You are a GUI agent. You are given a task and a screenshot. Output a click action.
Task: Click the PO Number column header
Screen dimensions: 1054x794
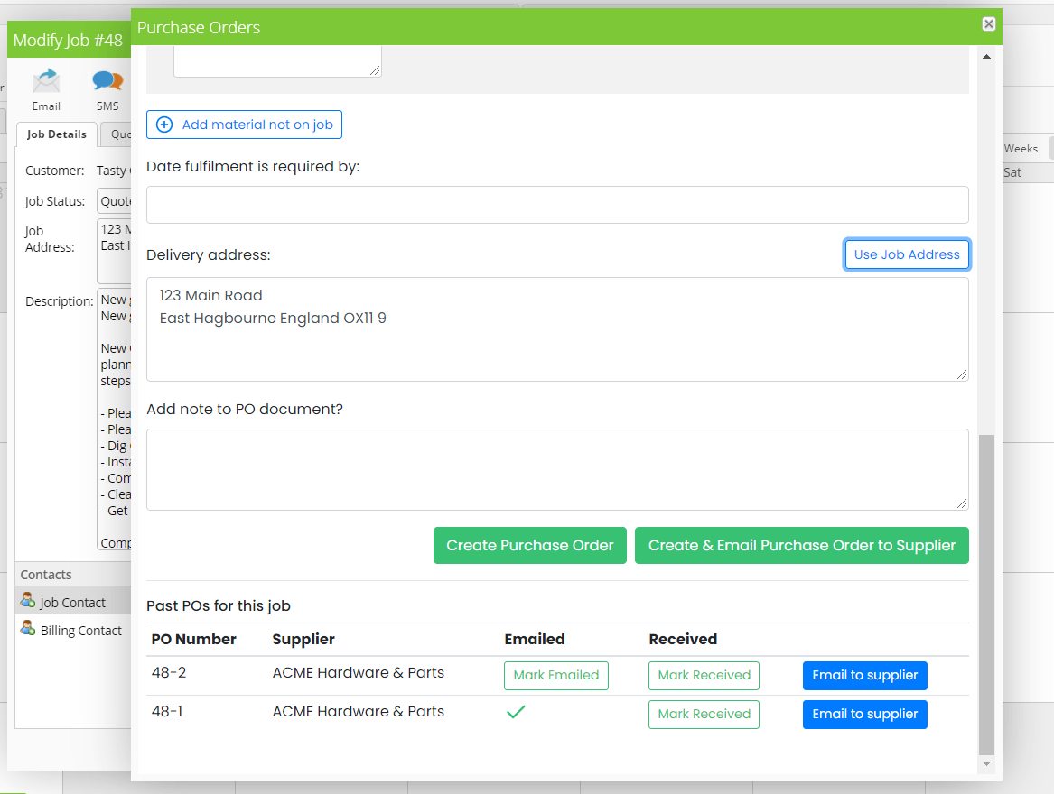(x=193, y=639)
